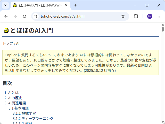
Task: Jump to 3.1 基本用語 section
Action: coord(19,108)
